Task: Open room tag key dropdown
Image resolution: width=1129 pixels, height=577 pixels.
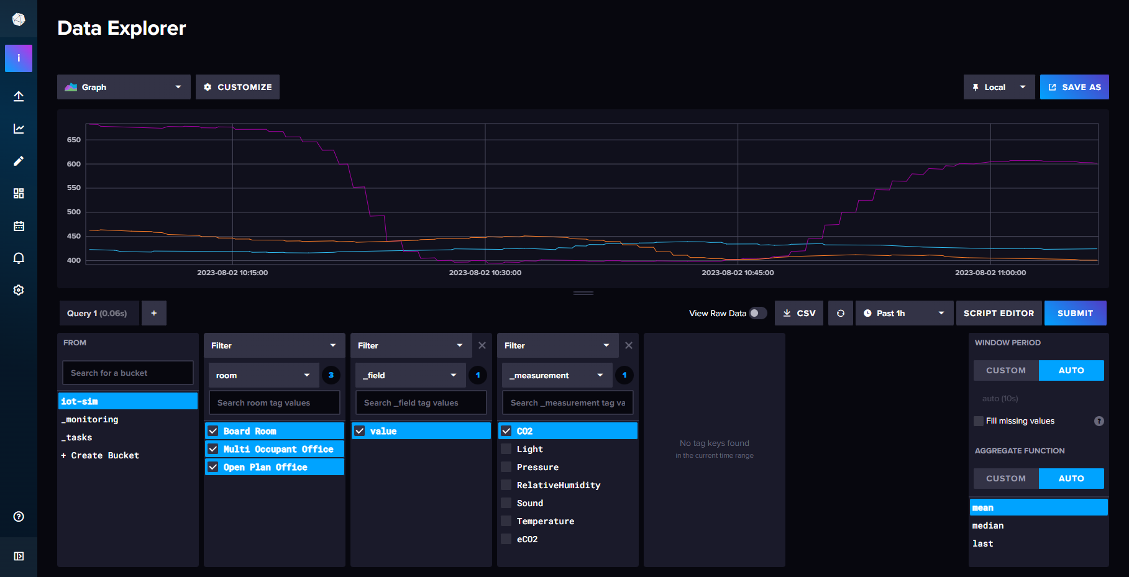Action: (263, 375)
